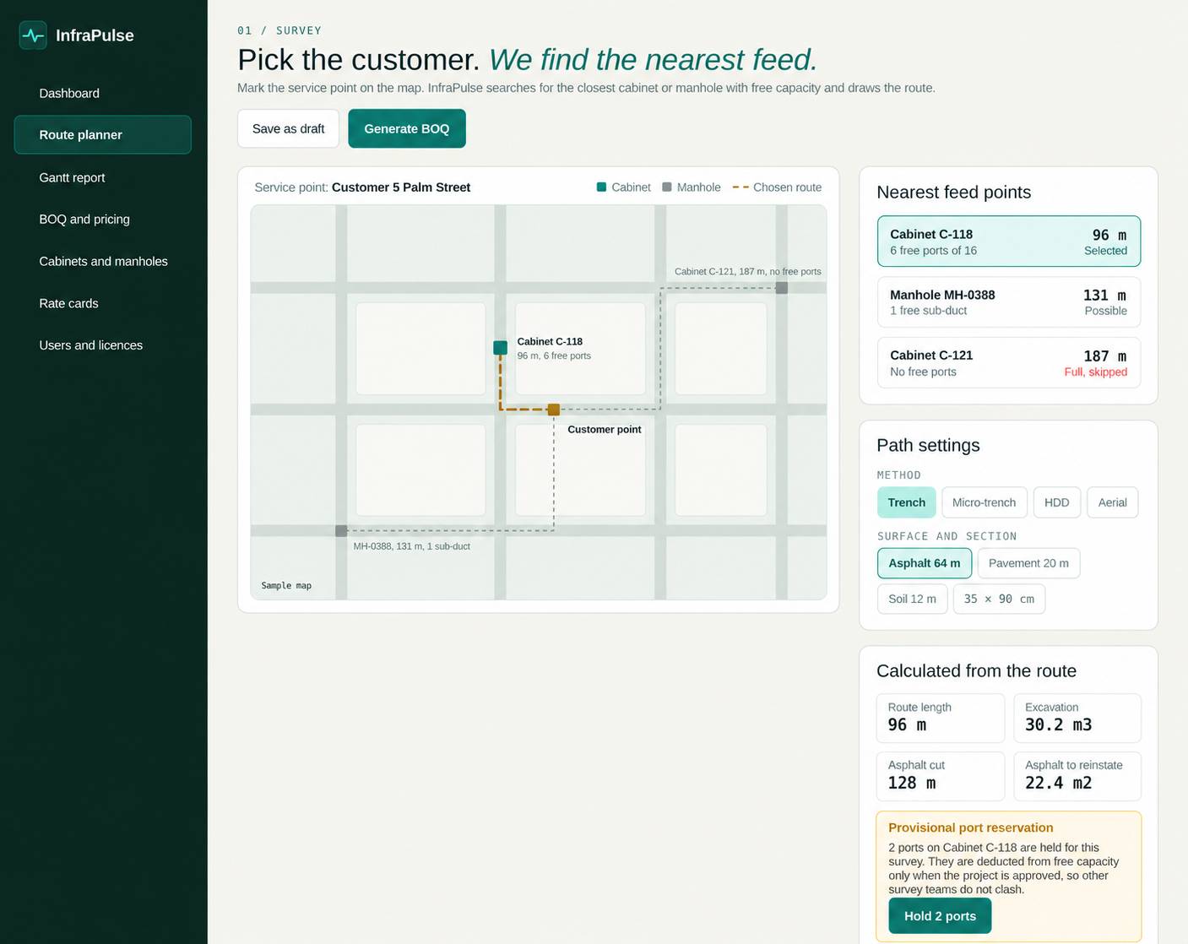Click the Provisional port reservation heading
Screen dimensions: 1188x944
tap(971, 827)
